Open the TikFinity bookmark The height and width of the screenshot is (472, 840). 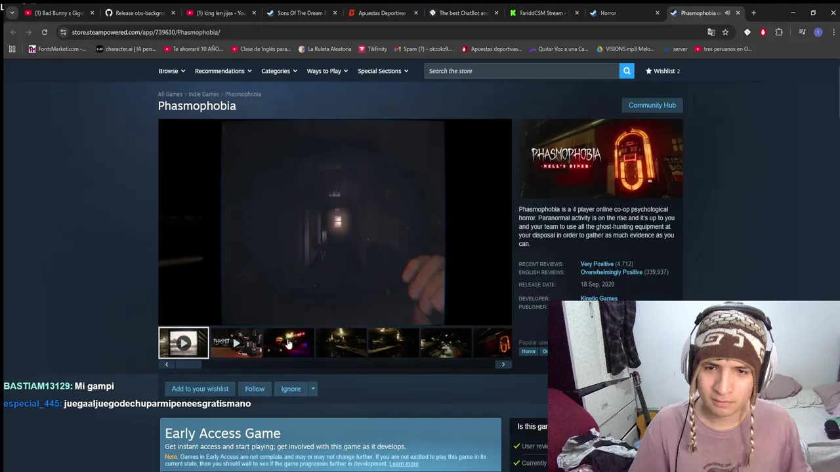coord(373,49)
